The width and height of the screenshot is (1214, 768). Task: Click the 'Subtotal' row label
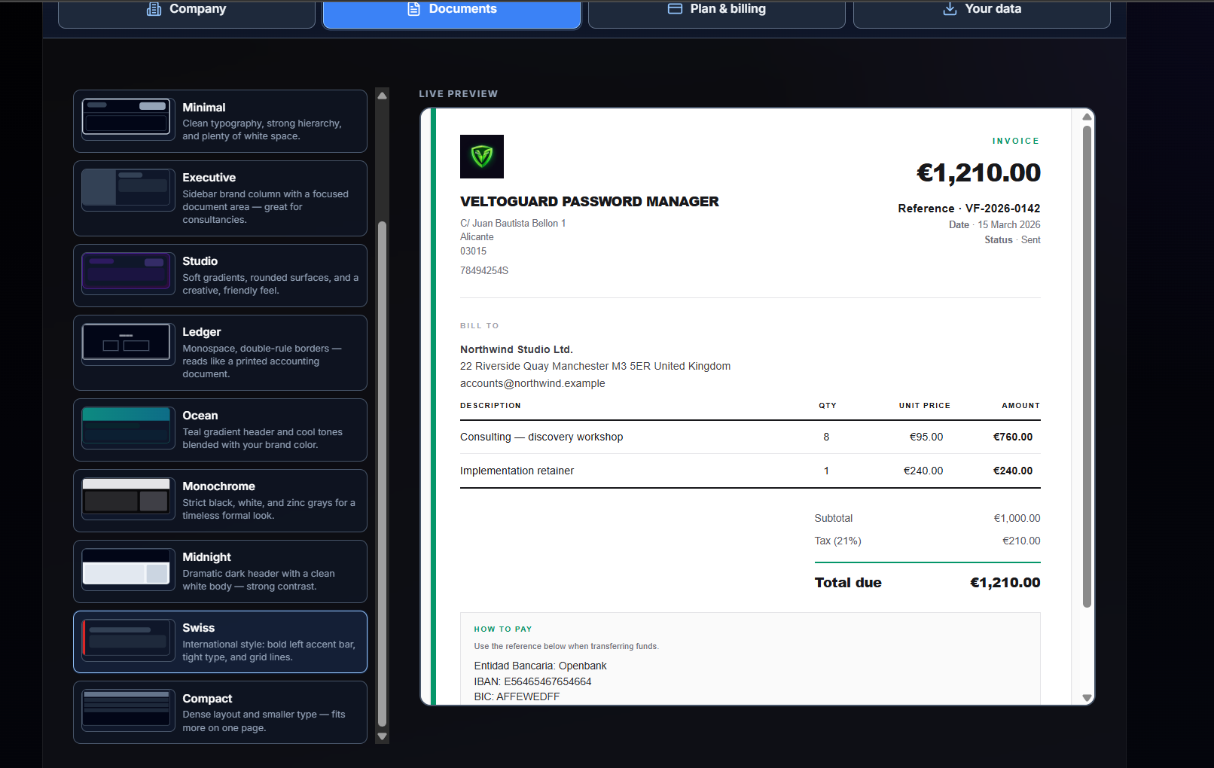tap(834, 518)
